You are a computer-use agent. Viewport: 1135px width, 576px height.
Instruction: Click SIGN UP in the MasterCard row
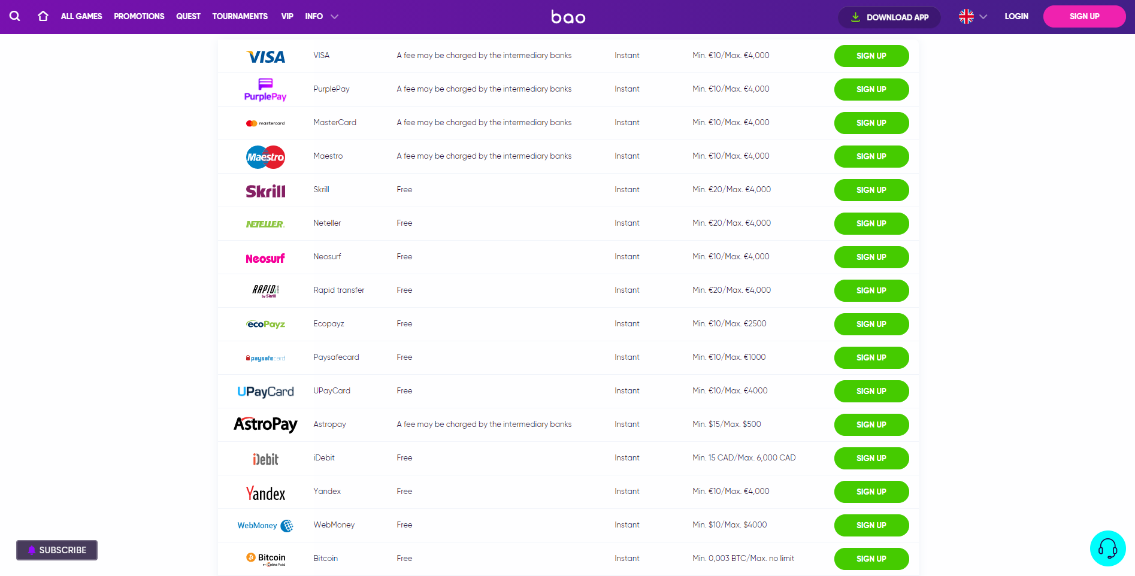click(x=871, y=123)
